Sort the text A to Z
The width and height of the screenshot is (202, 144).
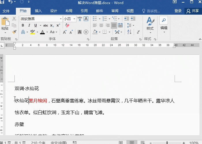tap(129, 32)
